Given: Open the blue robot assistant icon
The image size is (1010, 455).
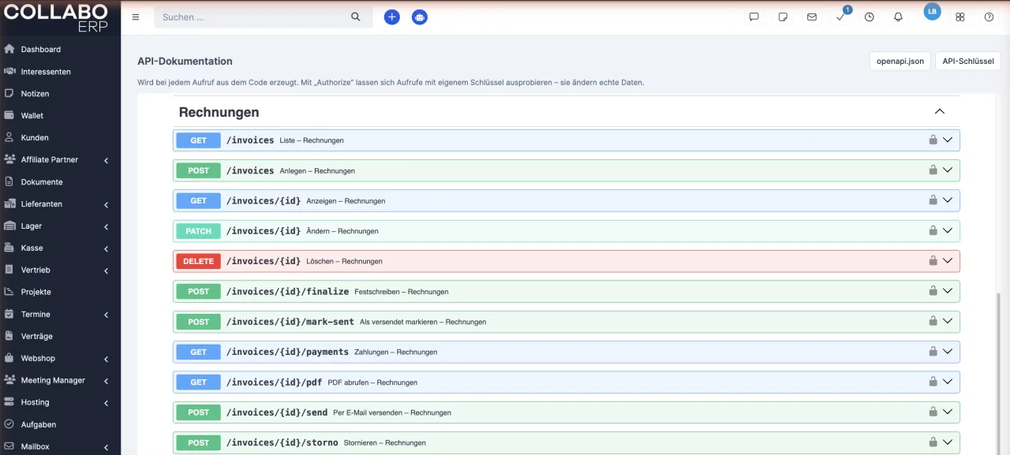Looking at the screenshot, I should (420, 17).
